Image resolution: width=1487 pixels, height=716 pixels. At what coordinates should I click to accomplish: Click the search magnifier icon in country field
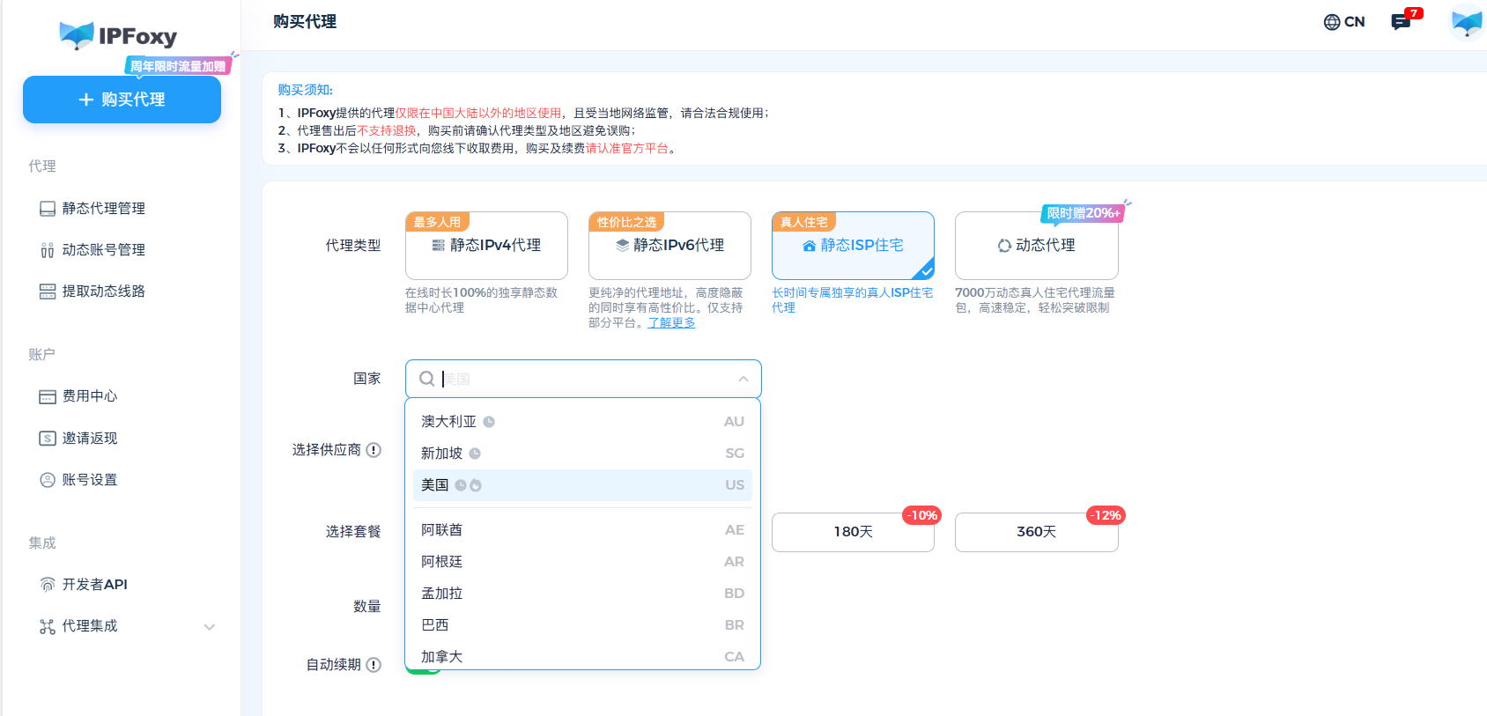426,379
